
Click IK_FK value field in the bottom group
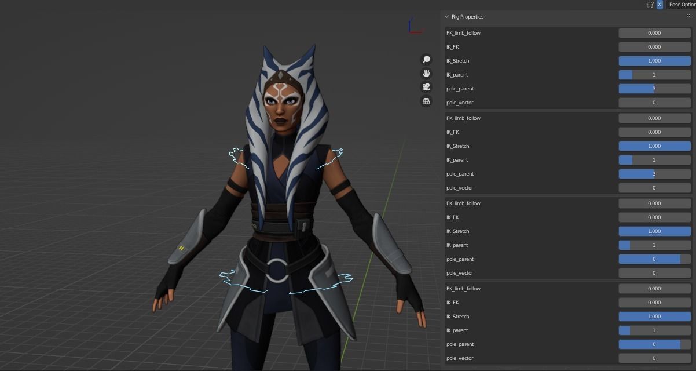(654, 303)
